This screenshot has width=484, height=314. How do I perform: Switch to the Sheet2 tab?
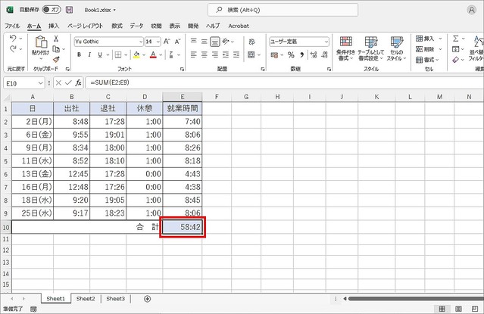[x=86, y=299]
